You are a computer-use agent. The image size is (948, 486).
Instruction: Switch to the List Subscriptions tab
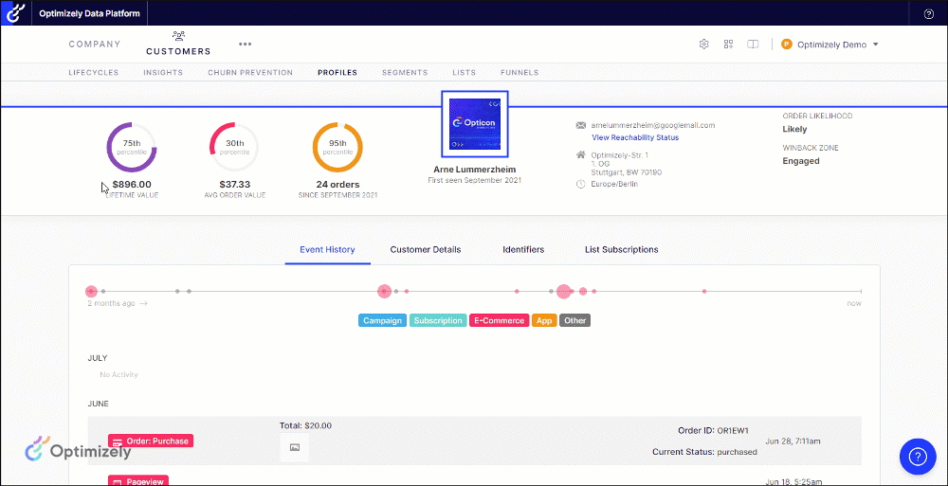coord(622,250)
